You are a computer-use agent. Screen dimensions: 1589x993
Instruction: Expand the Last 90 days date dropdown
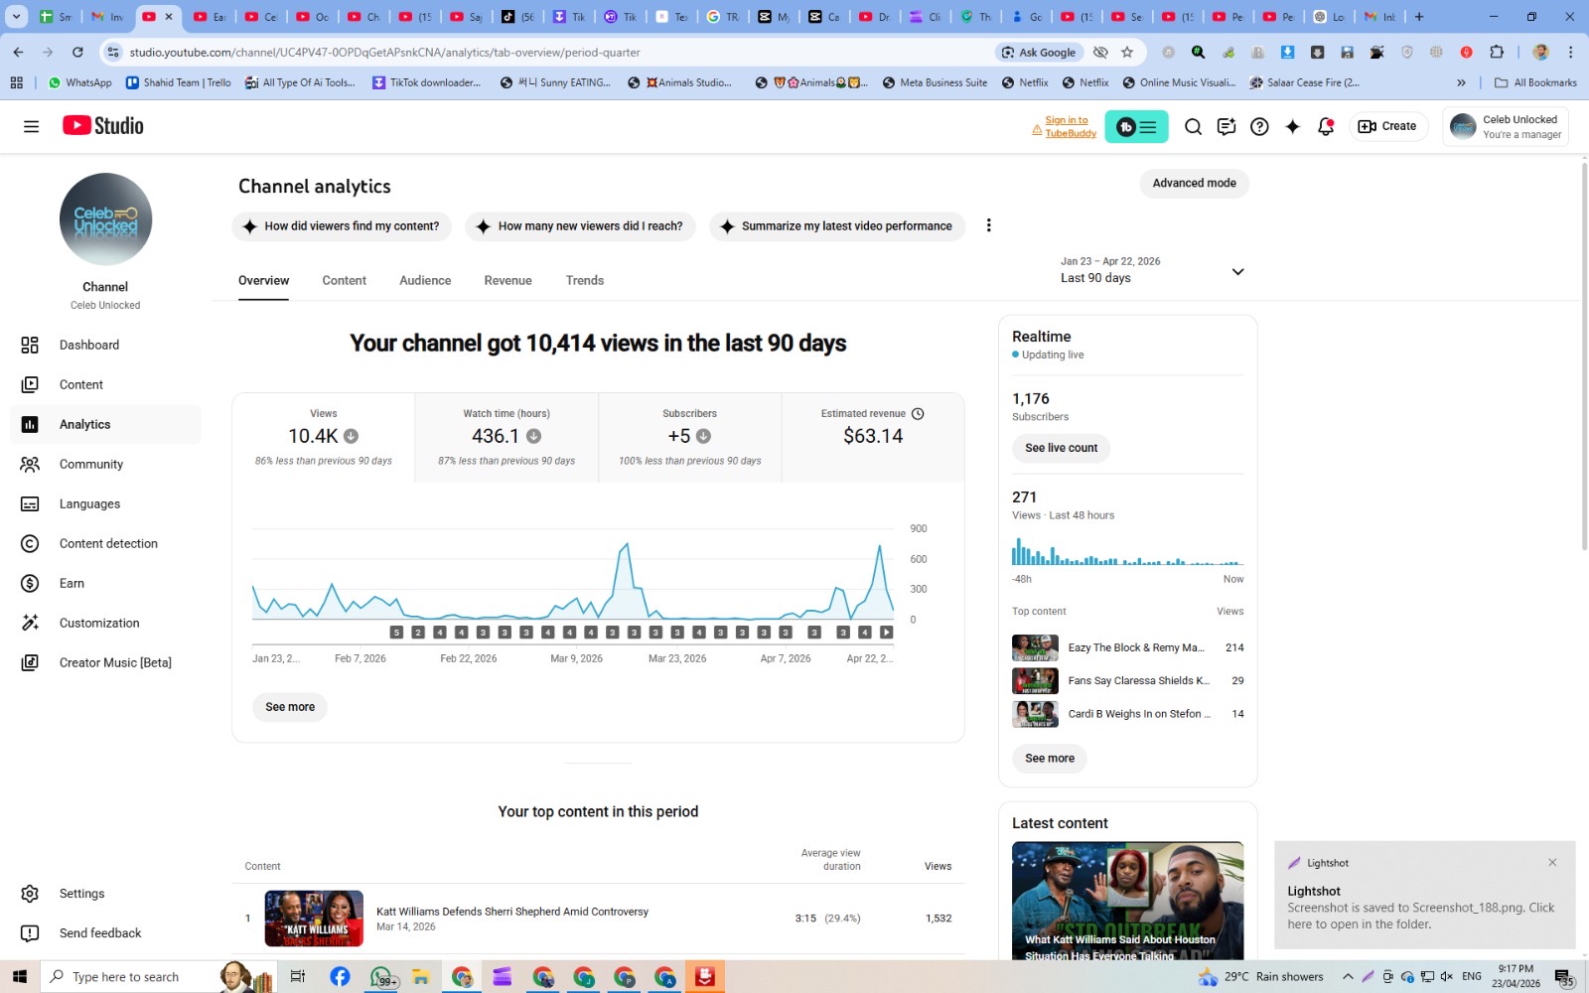(x=1152, y=270)
